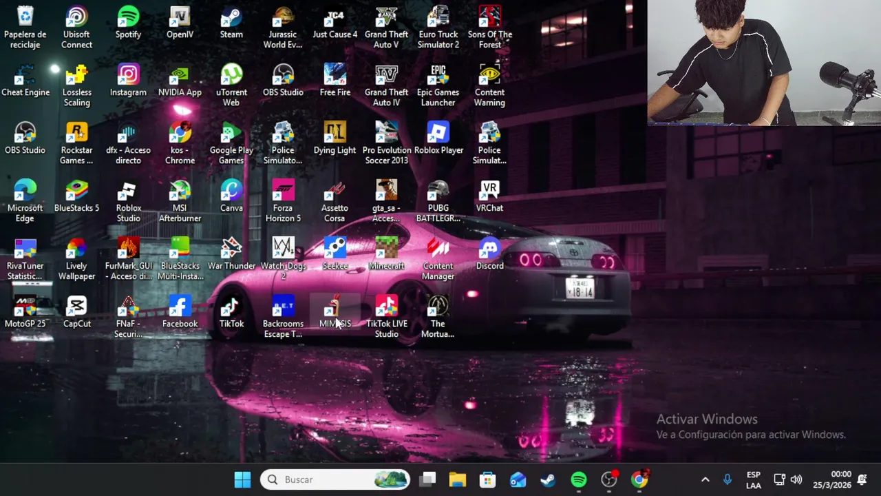
Task: Click the Canva desktop icon
Action: (231, 196)
